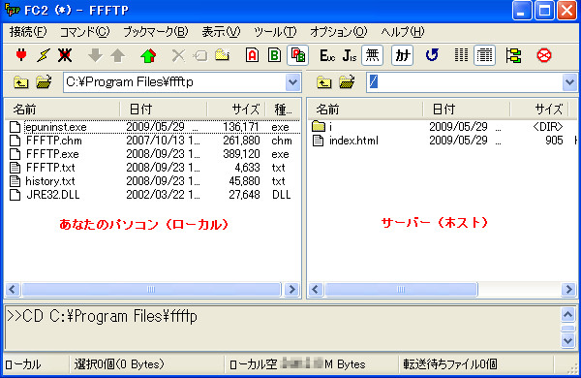Sort local files by 日付 column header

click(164, 110)
